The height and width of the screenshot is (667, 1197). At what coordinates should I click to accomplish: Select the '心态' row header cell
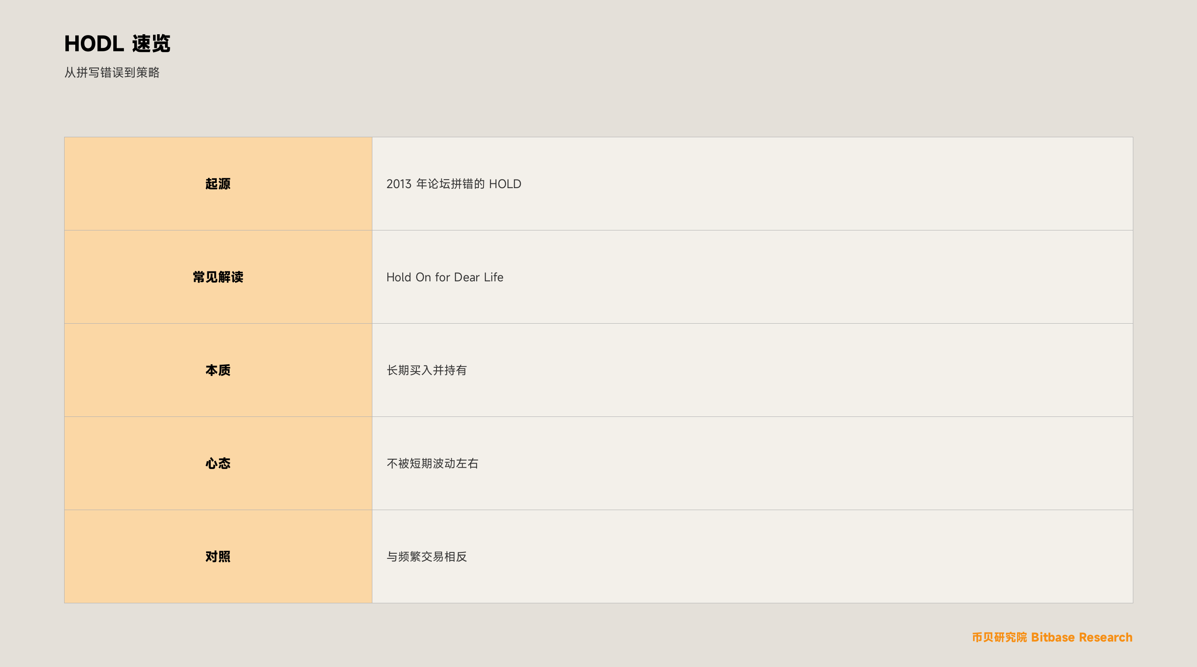tap(218, 463)
